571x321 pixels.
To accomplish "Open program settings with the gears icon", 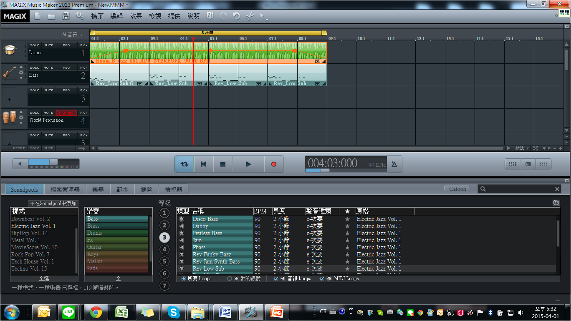I will [x=80, y=16].
